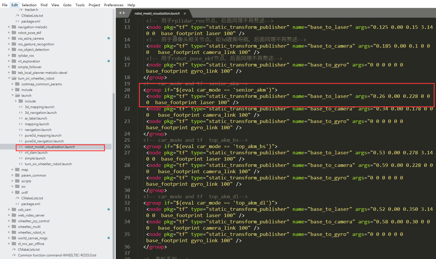Image resolution: width=436 pixels, height=259 pixels.
Task: Expand the costmap_common_params folder
Action: tap(13, 84)
